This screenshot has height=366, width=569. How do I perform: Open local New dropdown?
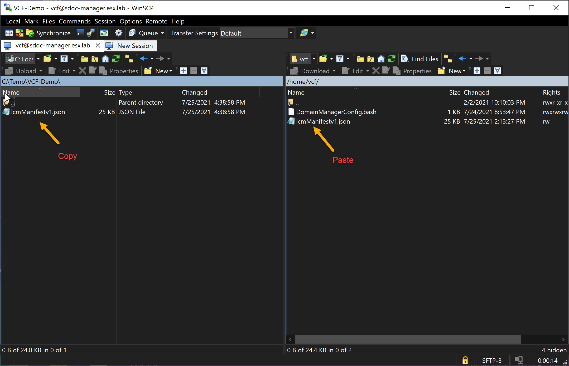[x=158, y=71]
